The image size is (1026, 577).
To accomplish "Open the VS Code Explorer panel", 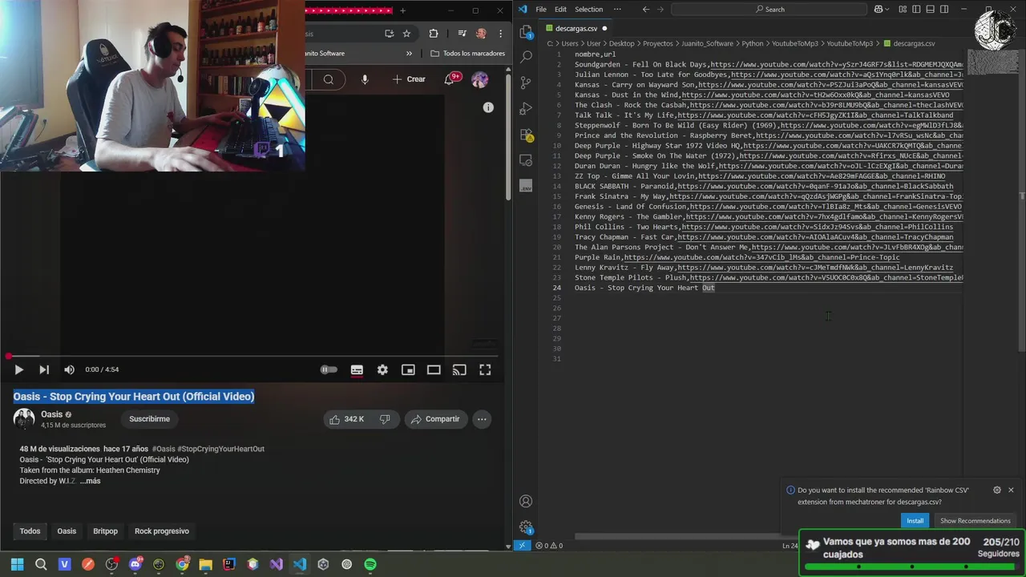I will pos(526,32).
